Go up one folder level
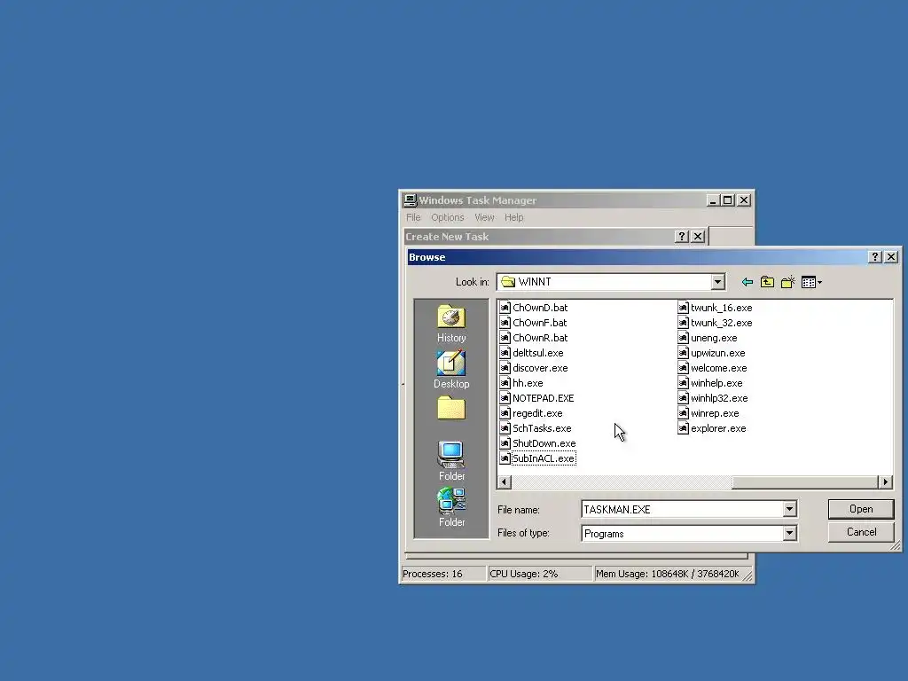Screen dimensions: 908x681 pos(767,282)
